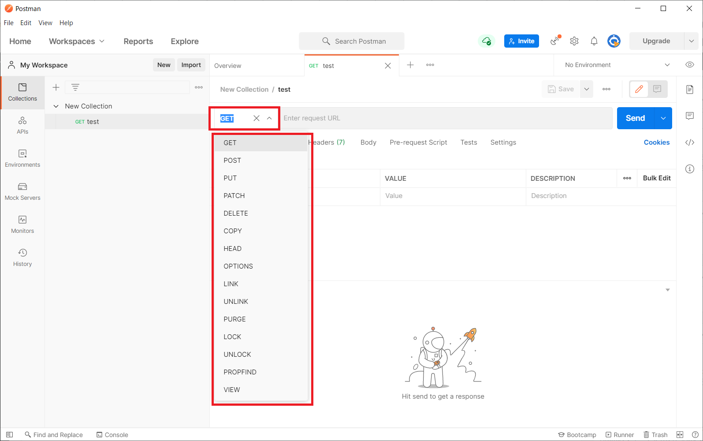
Task: Open request more actions ellipsis beside Save
Action: (x=606, y=89)
